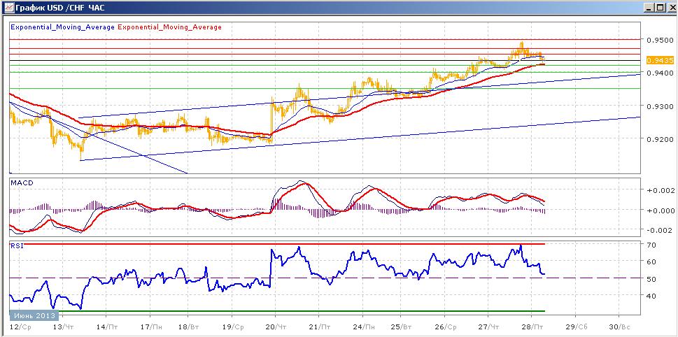The width and height of the screenshot is (678, 337).
Task: Click the RSI 70 overbought level label
Action: (x=651, y=245)
